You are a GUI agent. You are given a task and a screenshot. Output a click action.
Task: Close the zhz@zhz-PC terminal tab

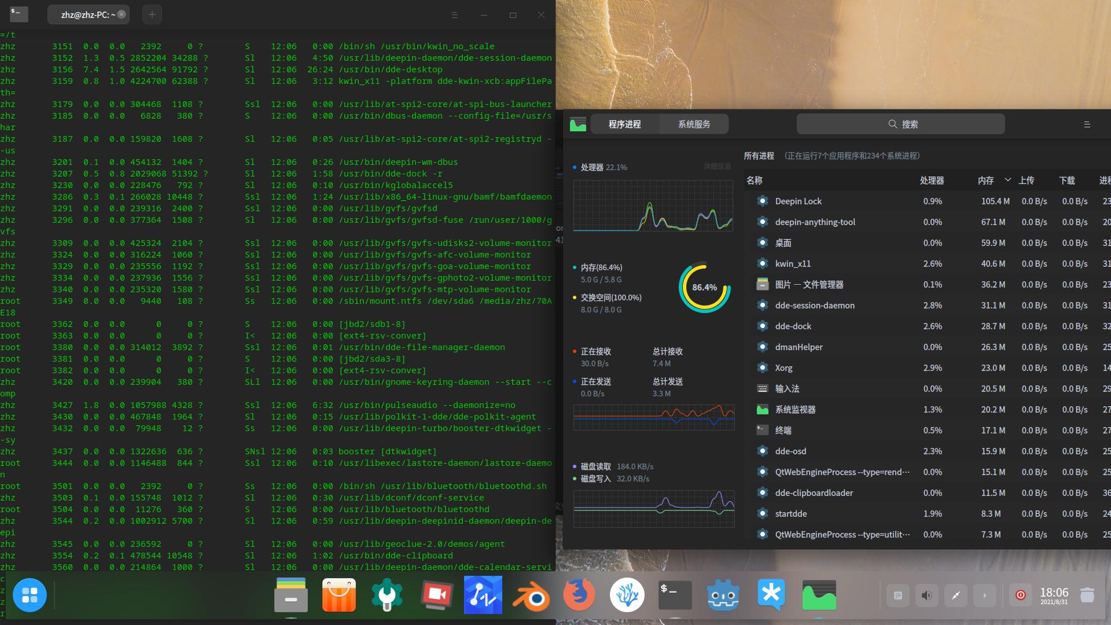(122, 15)
